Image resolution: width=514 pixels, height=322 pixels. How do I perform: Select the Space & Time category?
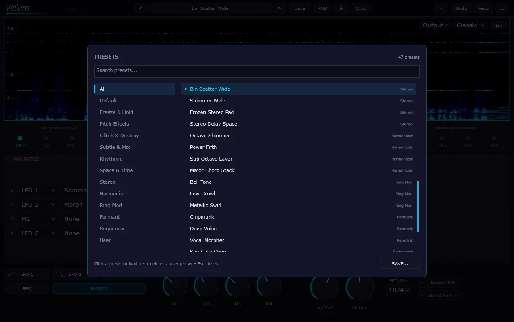[135, 170]
